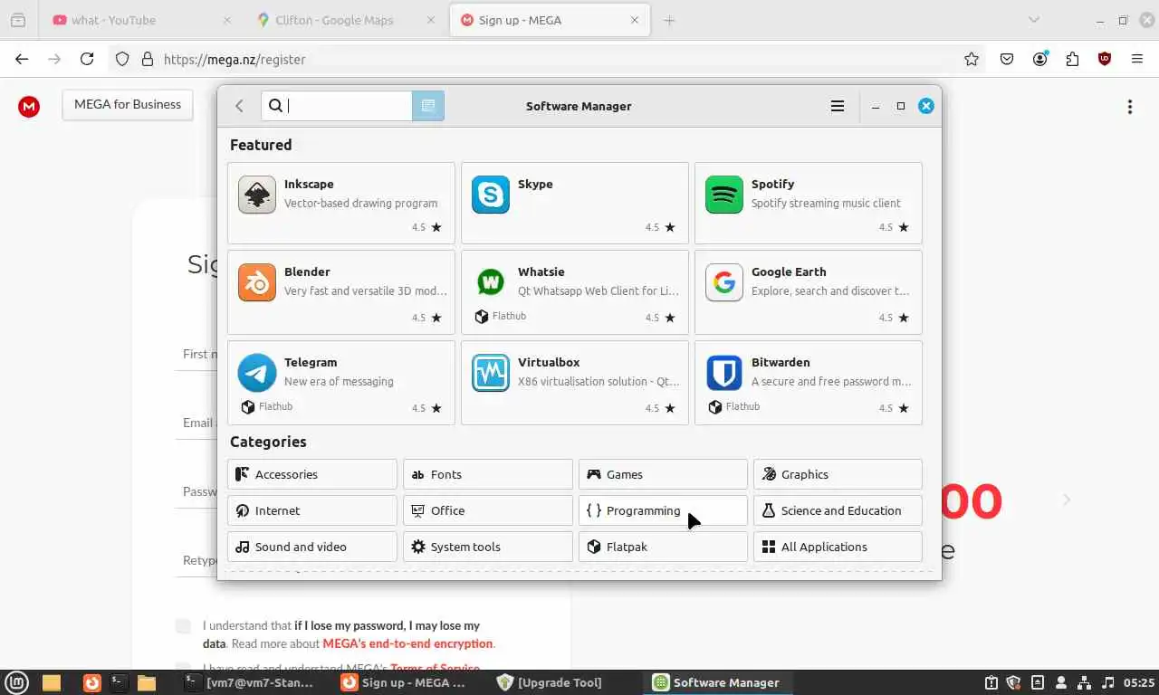Browse the Office category
This screenshot has width=1159, height=695.
[x=488, y=510]
